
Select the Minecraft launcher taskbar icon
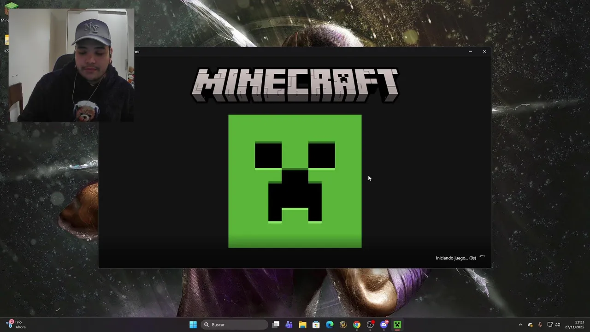click(397, 325)
